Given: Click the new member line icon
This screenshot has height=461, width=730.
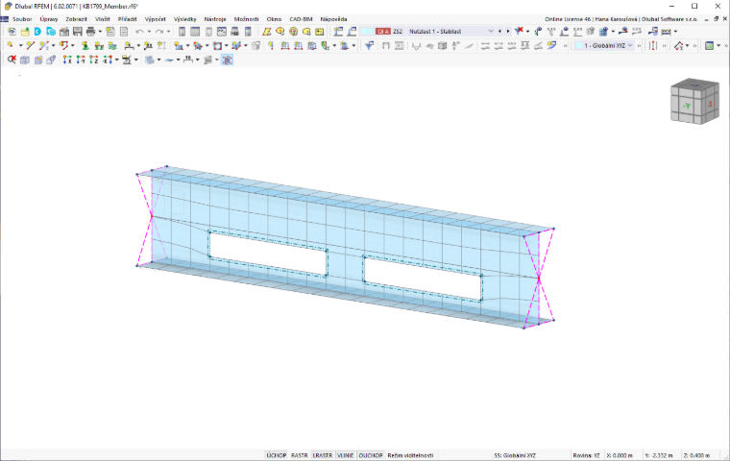Looking at the screenshot, I should coord(31,45).
